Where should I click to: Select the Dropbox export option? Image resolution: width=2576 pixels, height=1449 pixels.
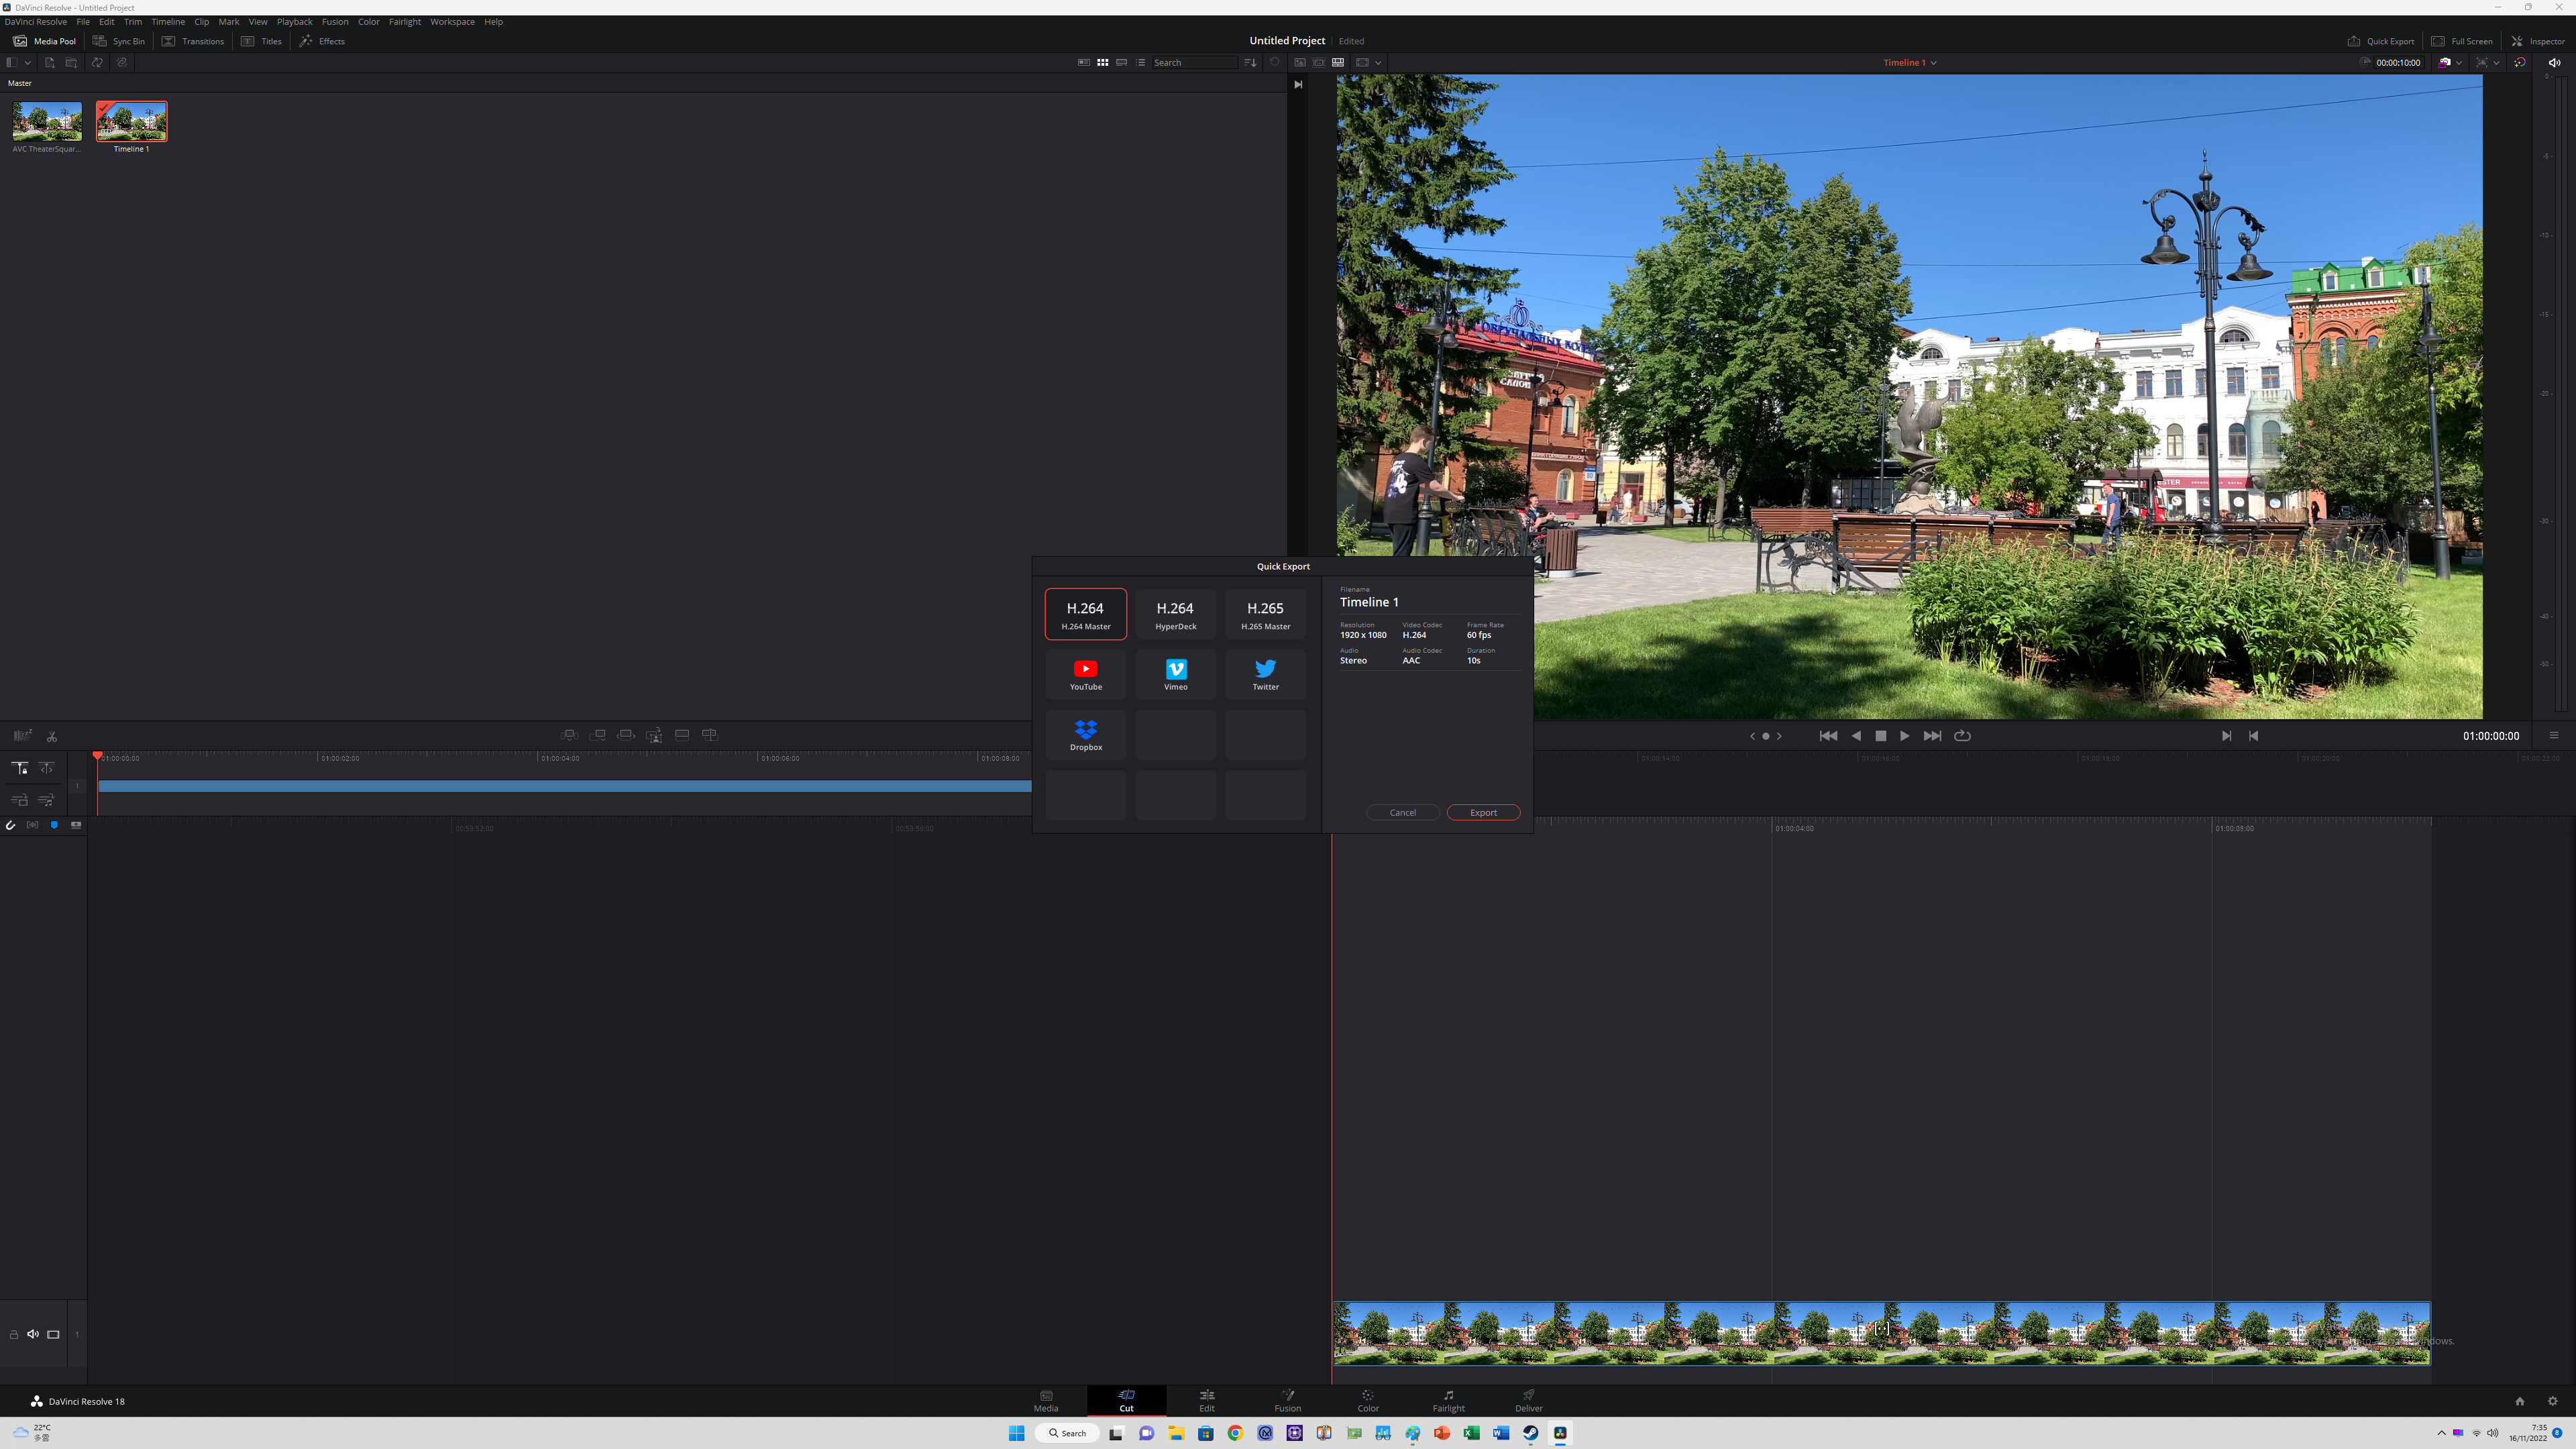coord(1085,735)
